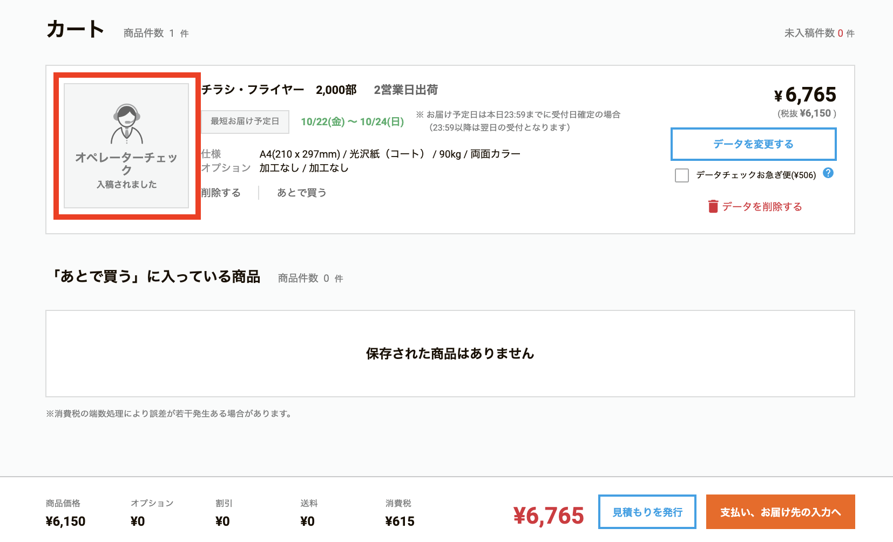Click the blue question mark help icon

click(828, 173)
